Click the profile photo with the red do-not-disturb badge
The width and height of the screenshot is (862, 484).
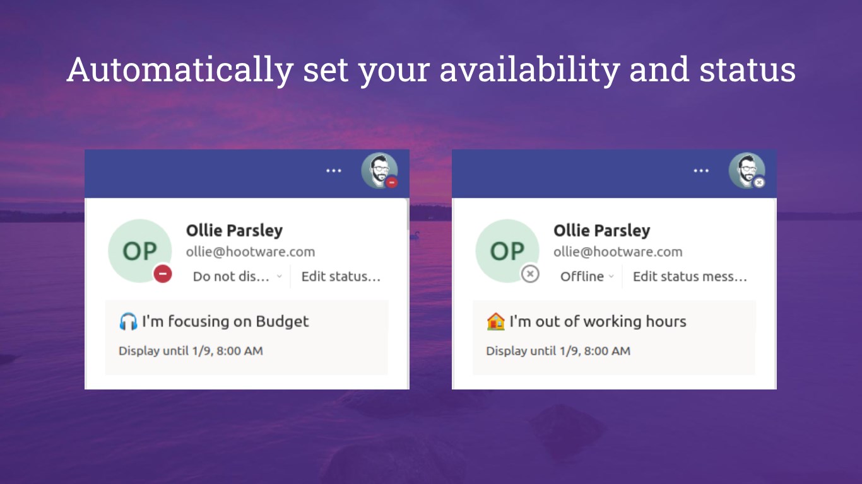click(379, 170)
